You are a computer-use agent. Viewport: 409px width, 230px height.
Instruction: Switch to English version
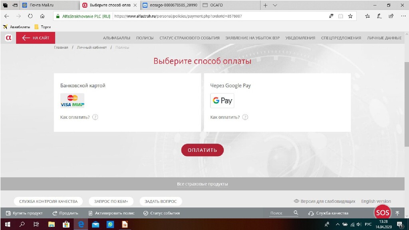(376, 201)
